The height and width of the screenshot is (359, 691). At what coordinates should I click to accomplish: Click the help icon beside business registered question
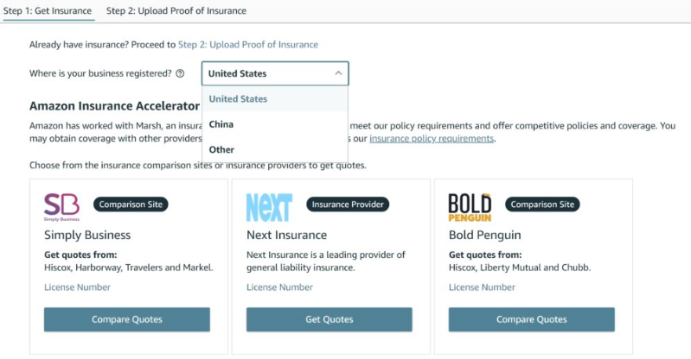(x=180, y=74)
